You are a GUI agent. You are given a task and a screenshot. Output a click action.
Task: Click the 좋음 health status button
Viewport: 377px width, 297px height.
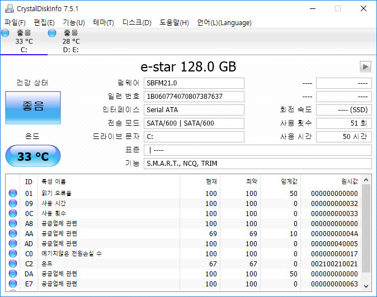click(x=33, y=108)
